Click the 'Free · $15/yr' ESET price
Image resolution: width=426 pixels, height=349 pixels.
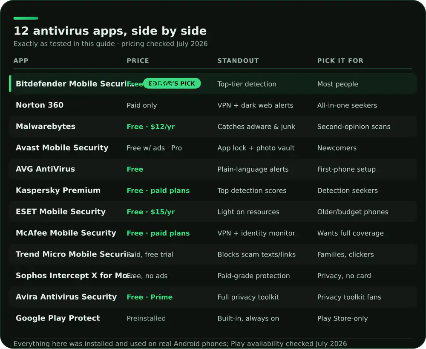tap(151, 212)
